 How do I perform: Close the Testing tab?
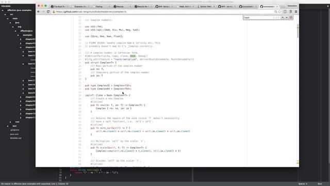pos(109,7)
